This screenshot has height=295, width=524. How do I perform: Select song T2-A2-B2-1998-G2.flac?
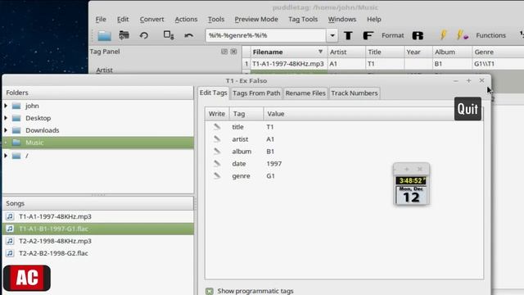98,253
